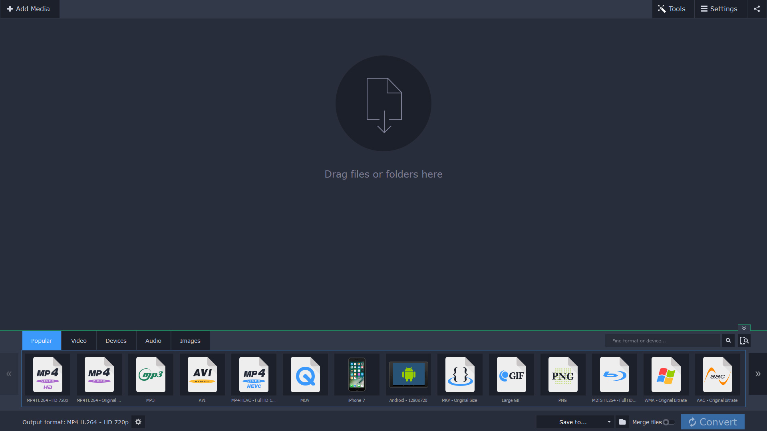Open the device detection search tool

click(744, 340)
